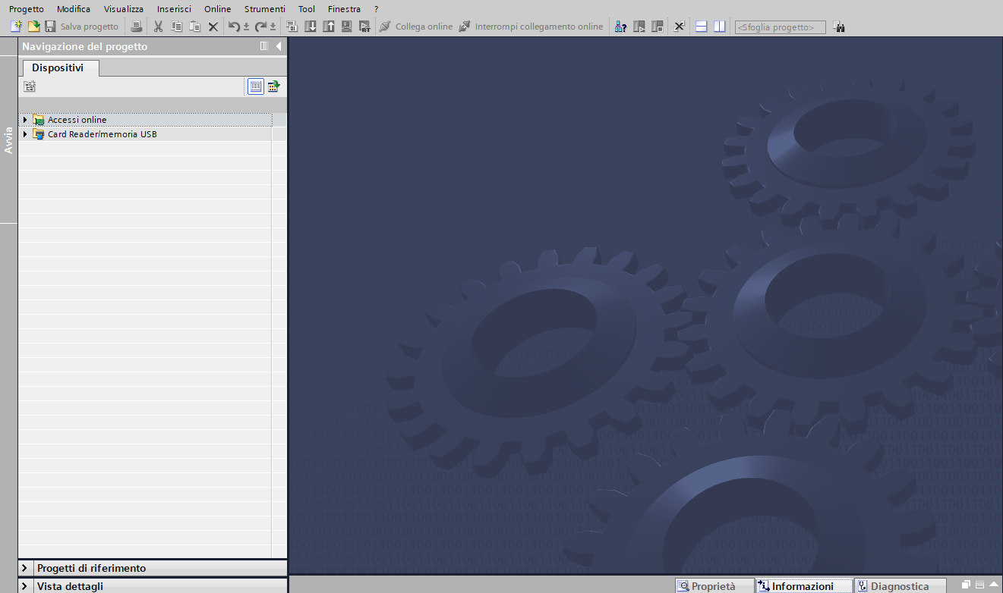Screen dimensions: 1003x593
Task: Open the Online menu
Action: [x=217, y=9]
